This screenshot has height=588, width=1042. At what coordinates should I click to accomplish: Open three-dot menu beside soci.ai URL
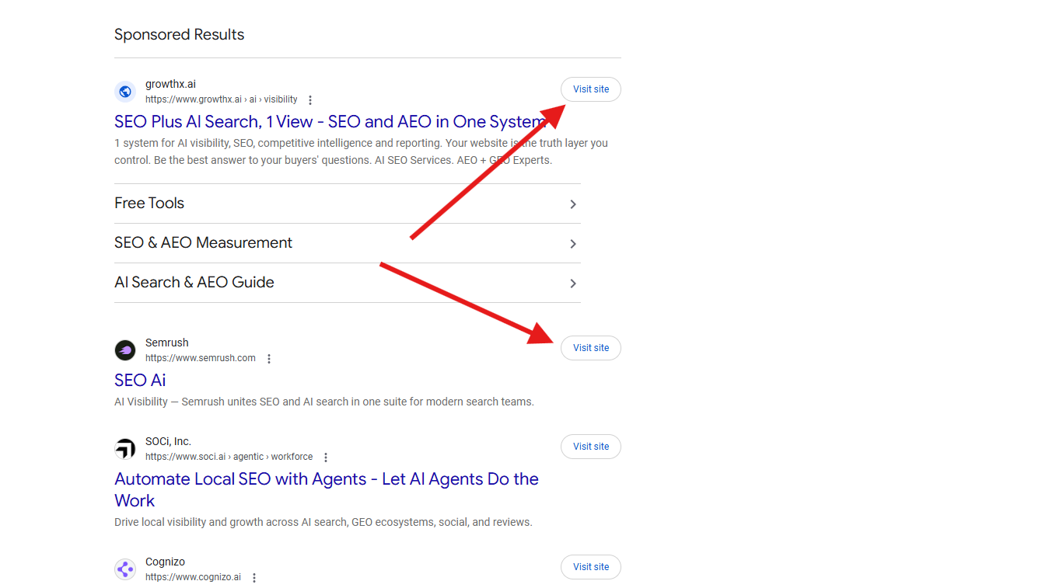coord(326,458)
